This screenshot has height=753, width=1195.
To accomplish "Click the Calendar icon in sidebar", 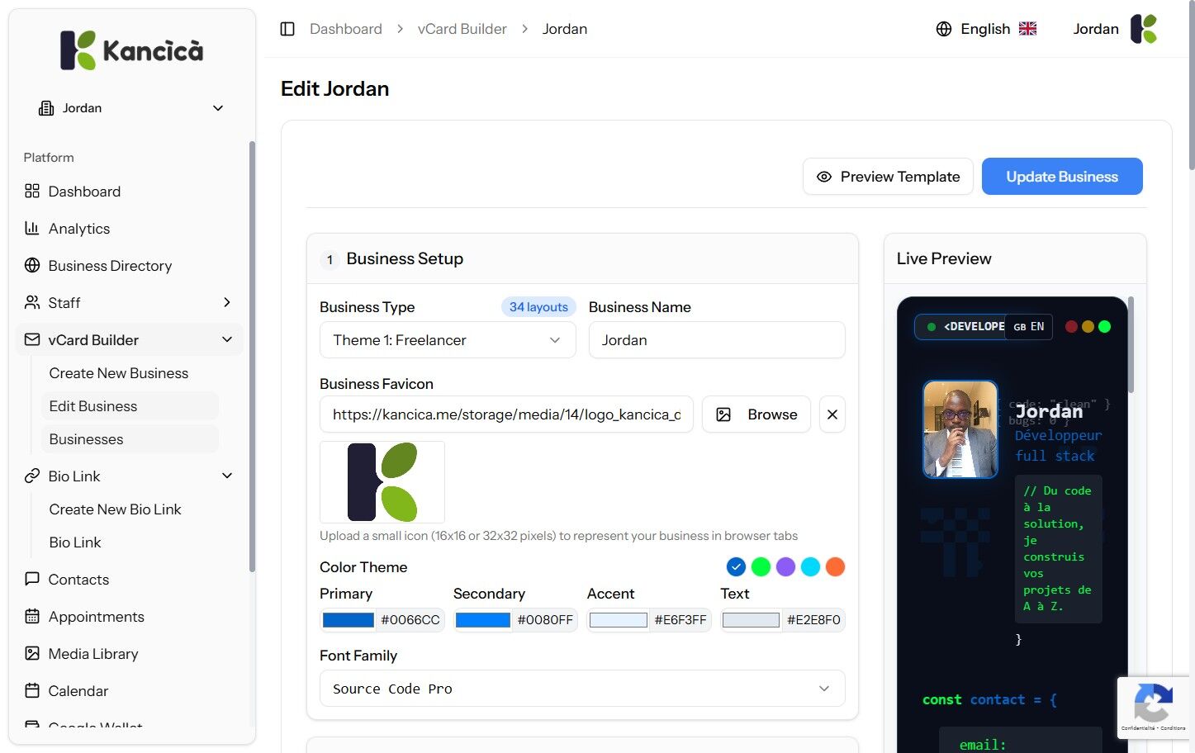I will [x=32, y=691].
